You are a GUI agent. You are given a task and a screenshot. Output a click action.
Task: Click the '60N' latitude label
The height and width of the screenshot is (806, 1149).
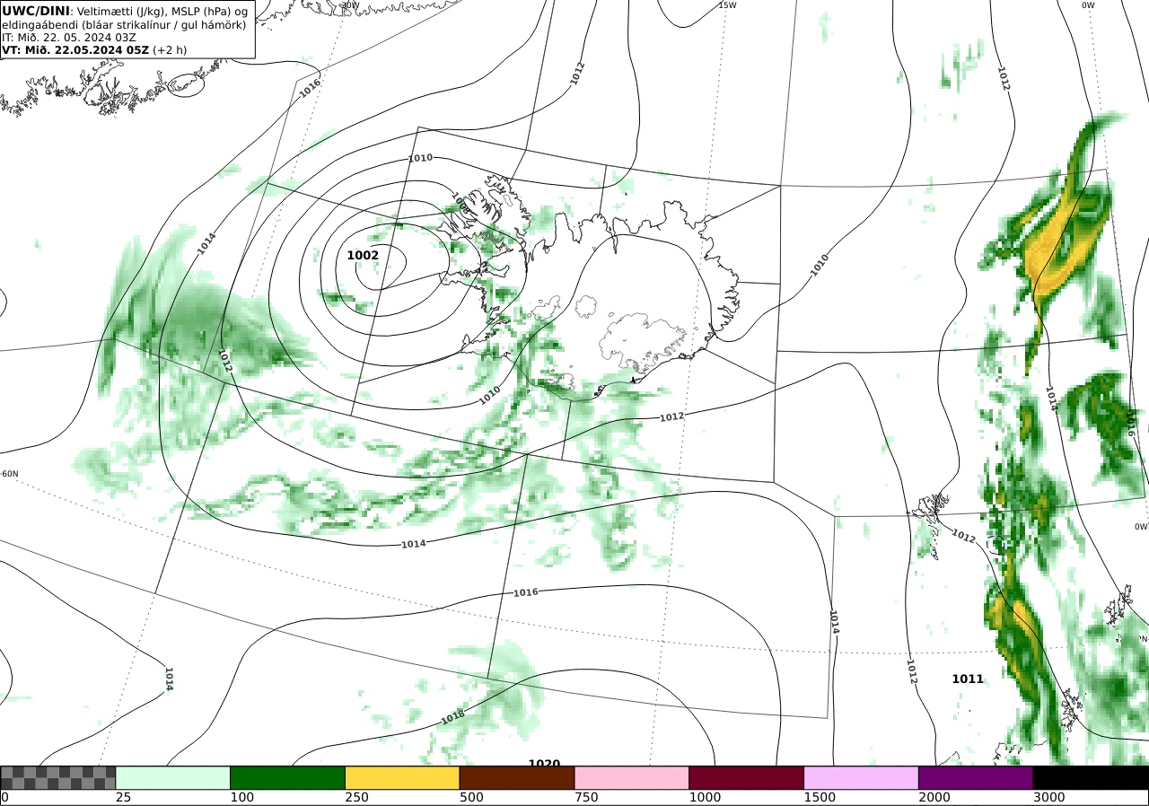pos(9,474)
